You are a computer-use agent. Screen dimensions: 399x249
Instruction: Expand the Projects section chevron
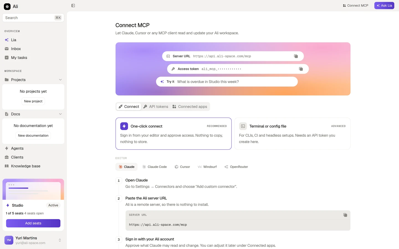pos(60,80)
